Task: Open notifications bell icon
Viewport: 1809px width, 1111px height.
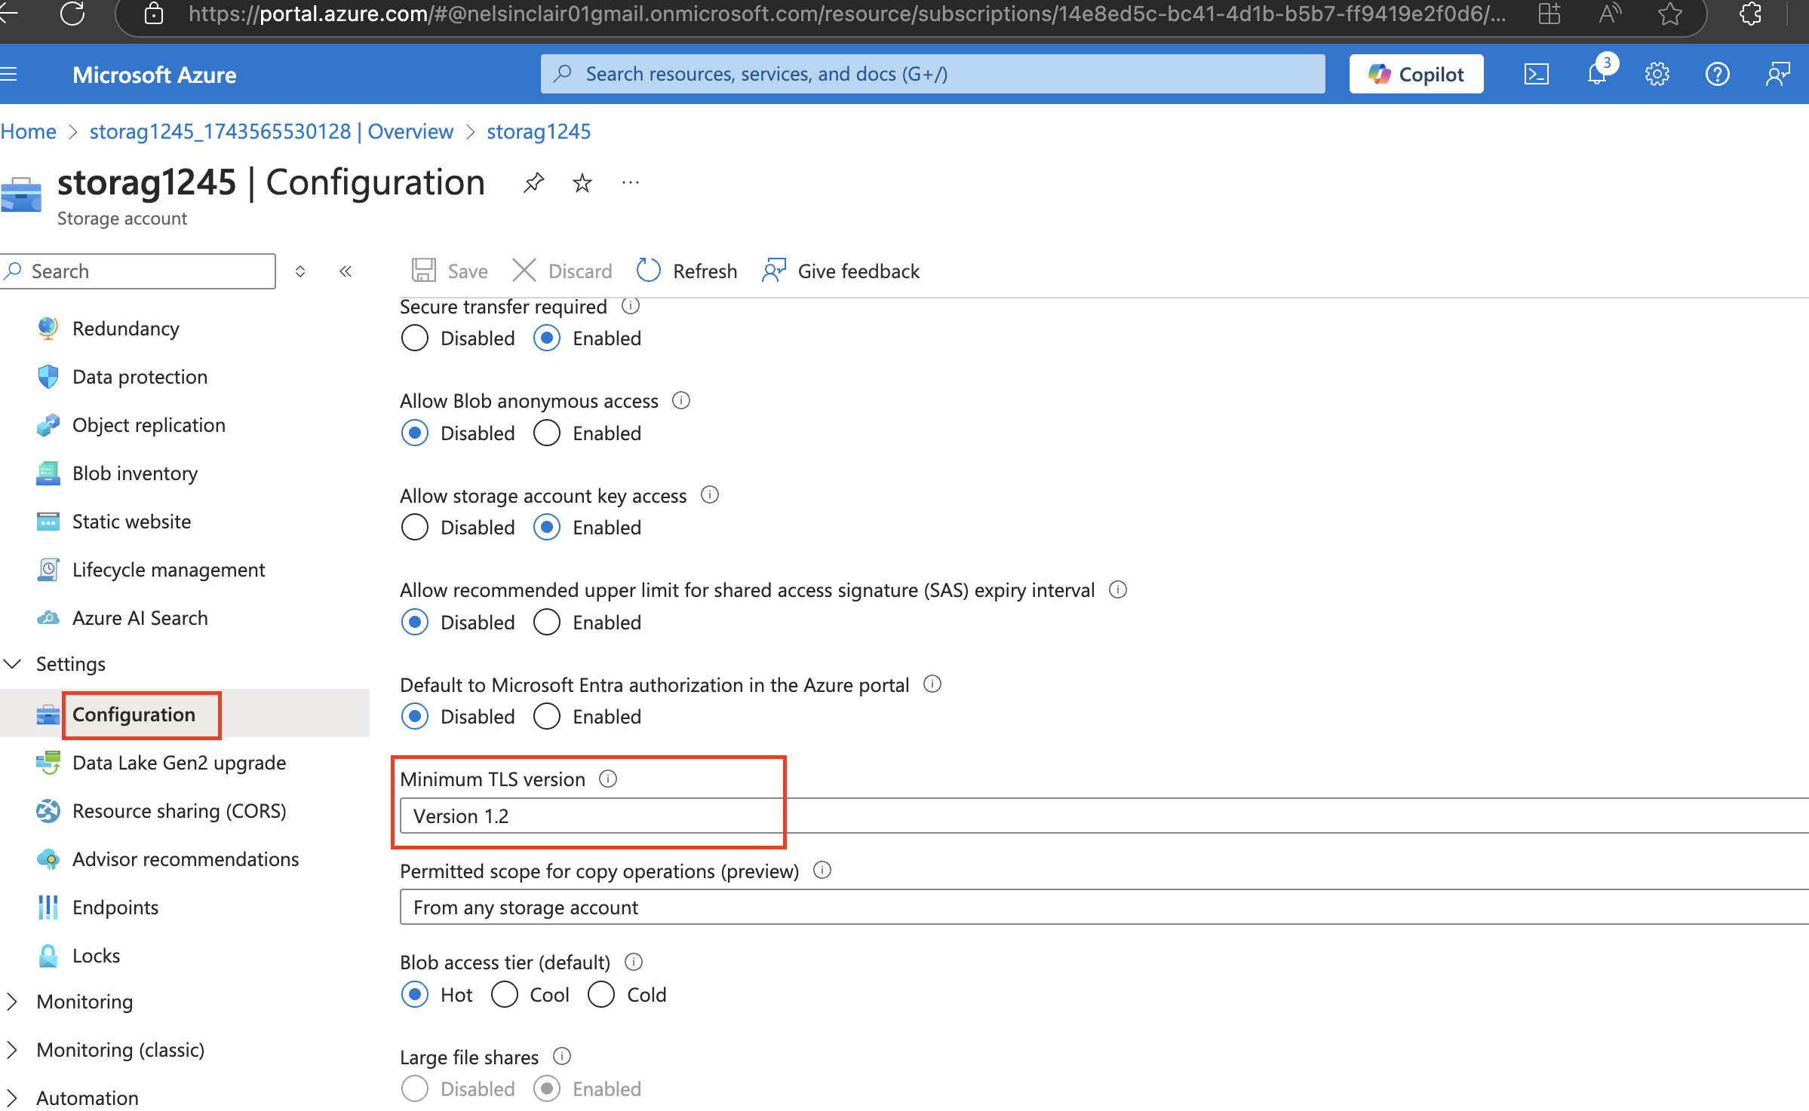Action: [x=1597, y=74]
